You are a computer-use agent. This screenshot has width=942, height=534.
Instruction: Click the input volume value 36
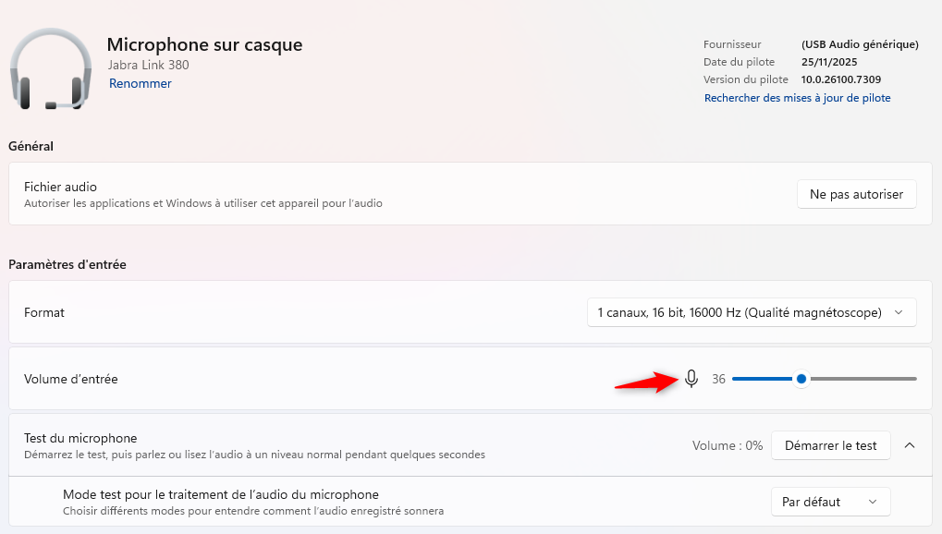pyautogui.click(x=718, y=379)
